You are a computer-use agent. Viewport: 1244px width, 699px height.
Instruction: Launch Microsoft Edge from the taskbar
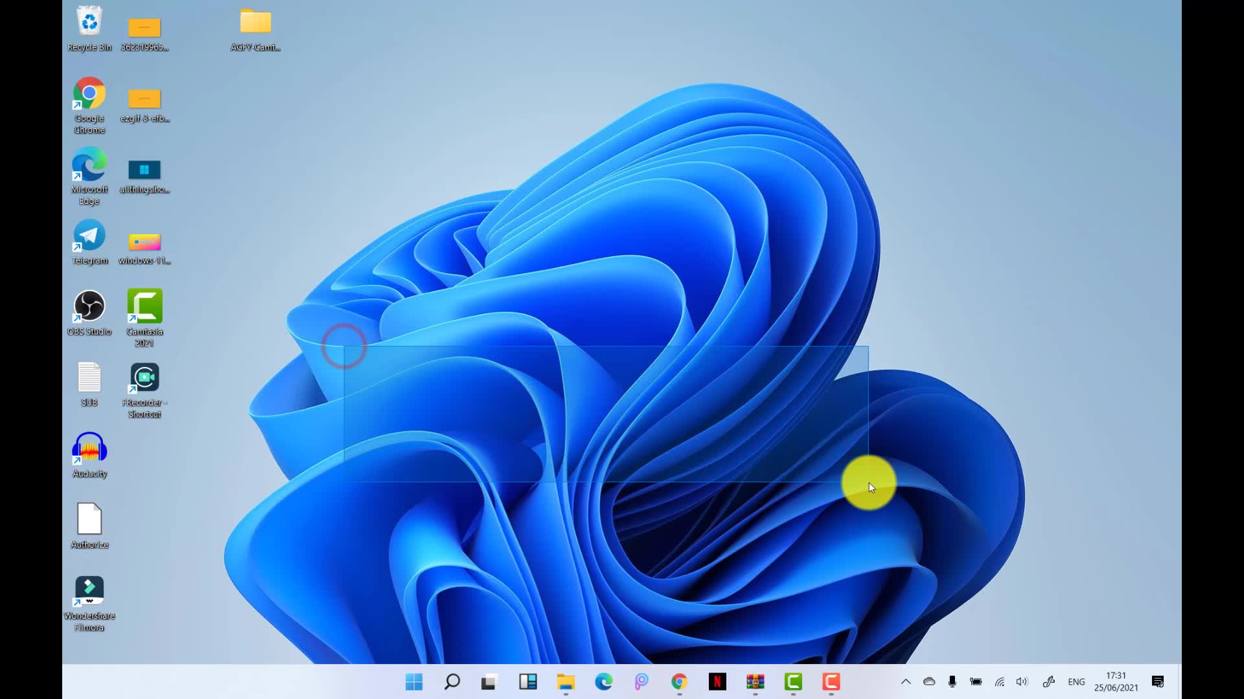point(604,682)
